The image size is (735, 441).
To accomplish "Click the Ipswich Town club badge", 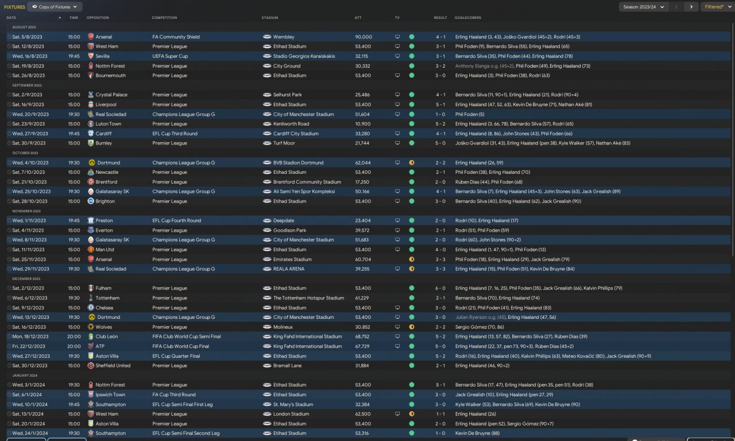I will pos(91,395).
